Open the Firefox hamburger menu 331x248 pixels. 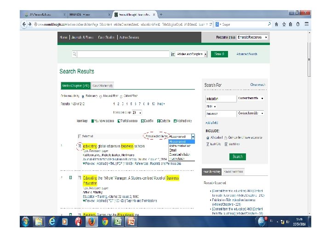point(307,24)
